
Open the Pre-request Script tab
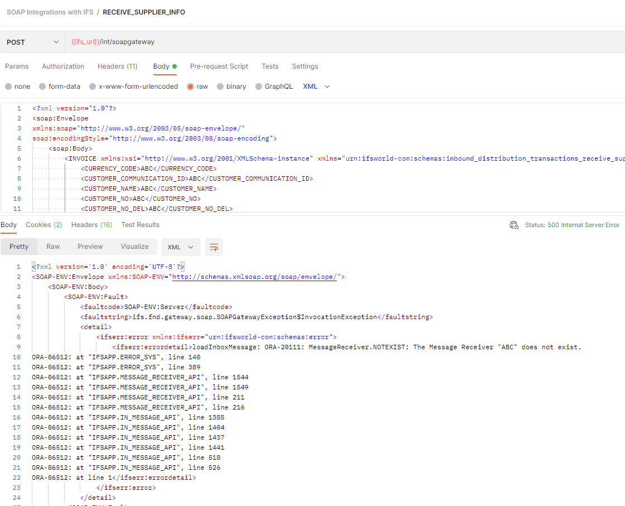219,66
